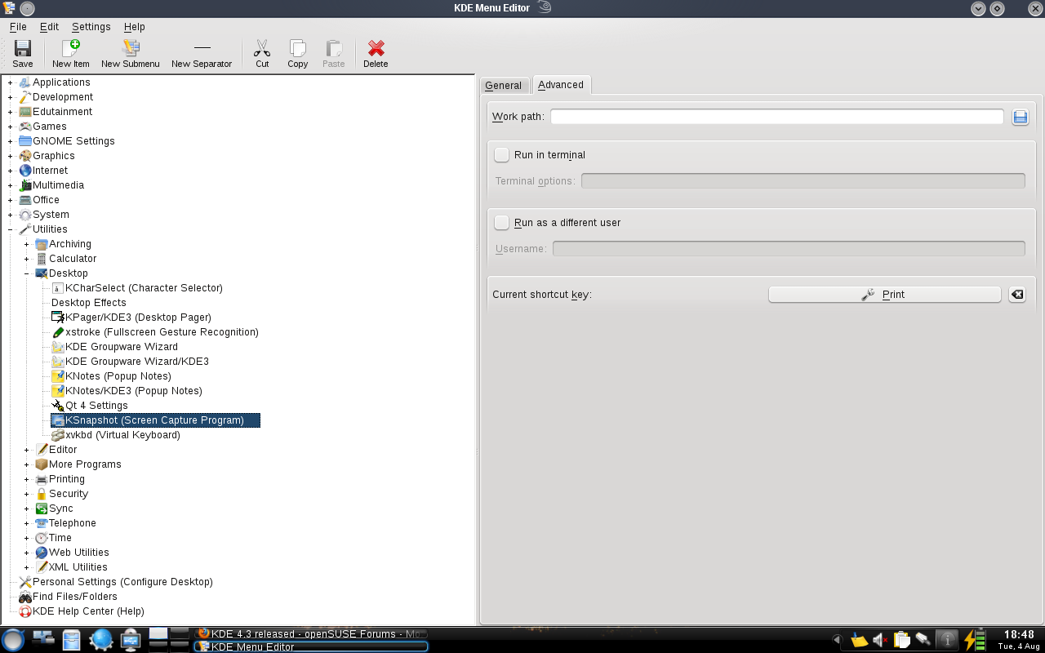1045x653 pixels.
Task: Expand the Games tree node
Action: (11, 127)
